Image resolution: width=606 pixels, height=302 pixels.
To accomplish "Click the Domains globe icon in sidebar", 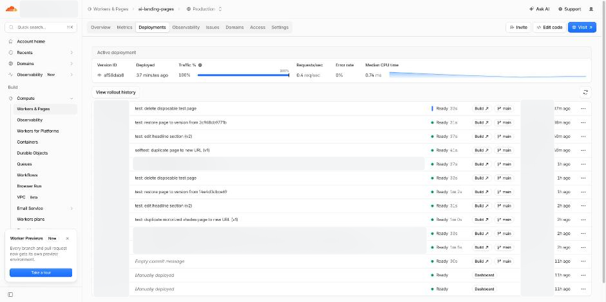I will coord(11,64).
